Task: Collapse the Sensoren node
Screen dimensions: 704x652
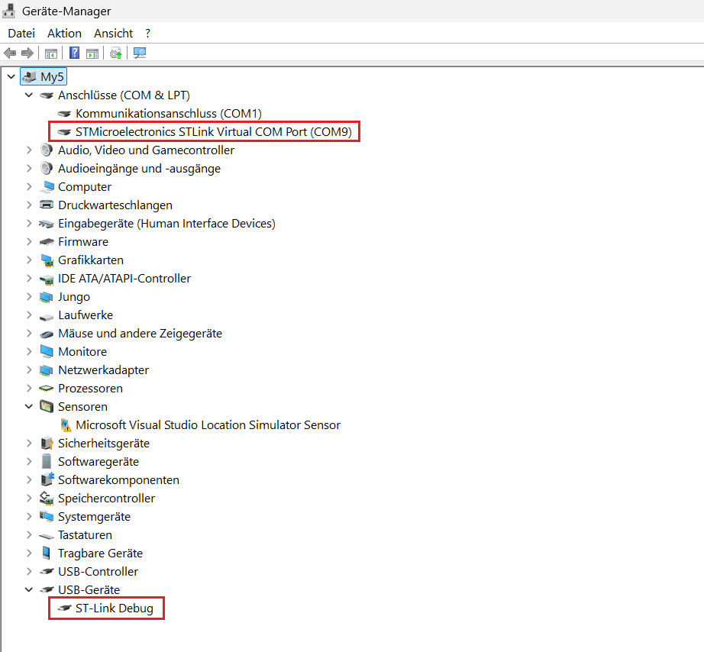Action: click(29, 406)
